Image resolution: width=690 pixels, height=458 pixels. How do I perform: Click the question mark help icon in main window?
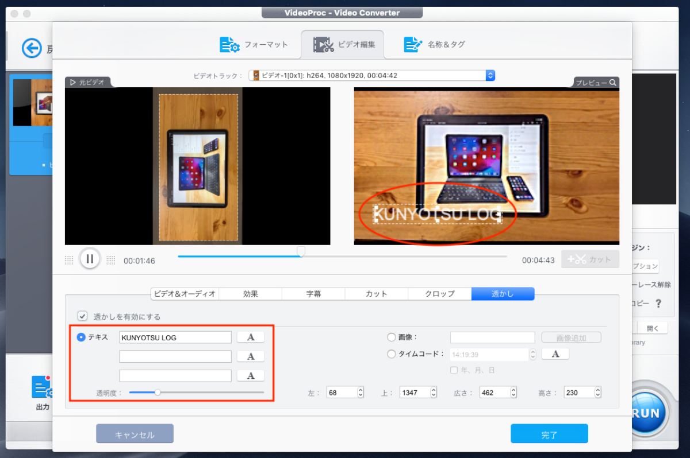[x=658, y=303]
